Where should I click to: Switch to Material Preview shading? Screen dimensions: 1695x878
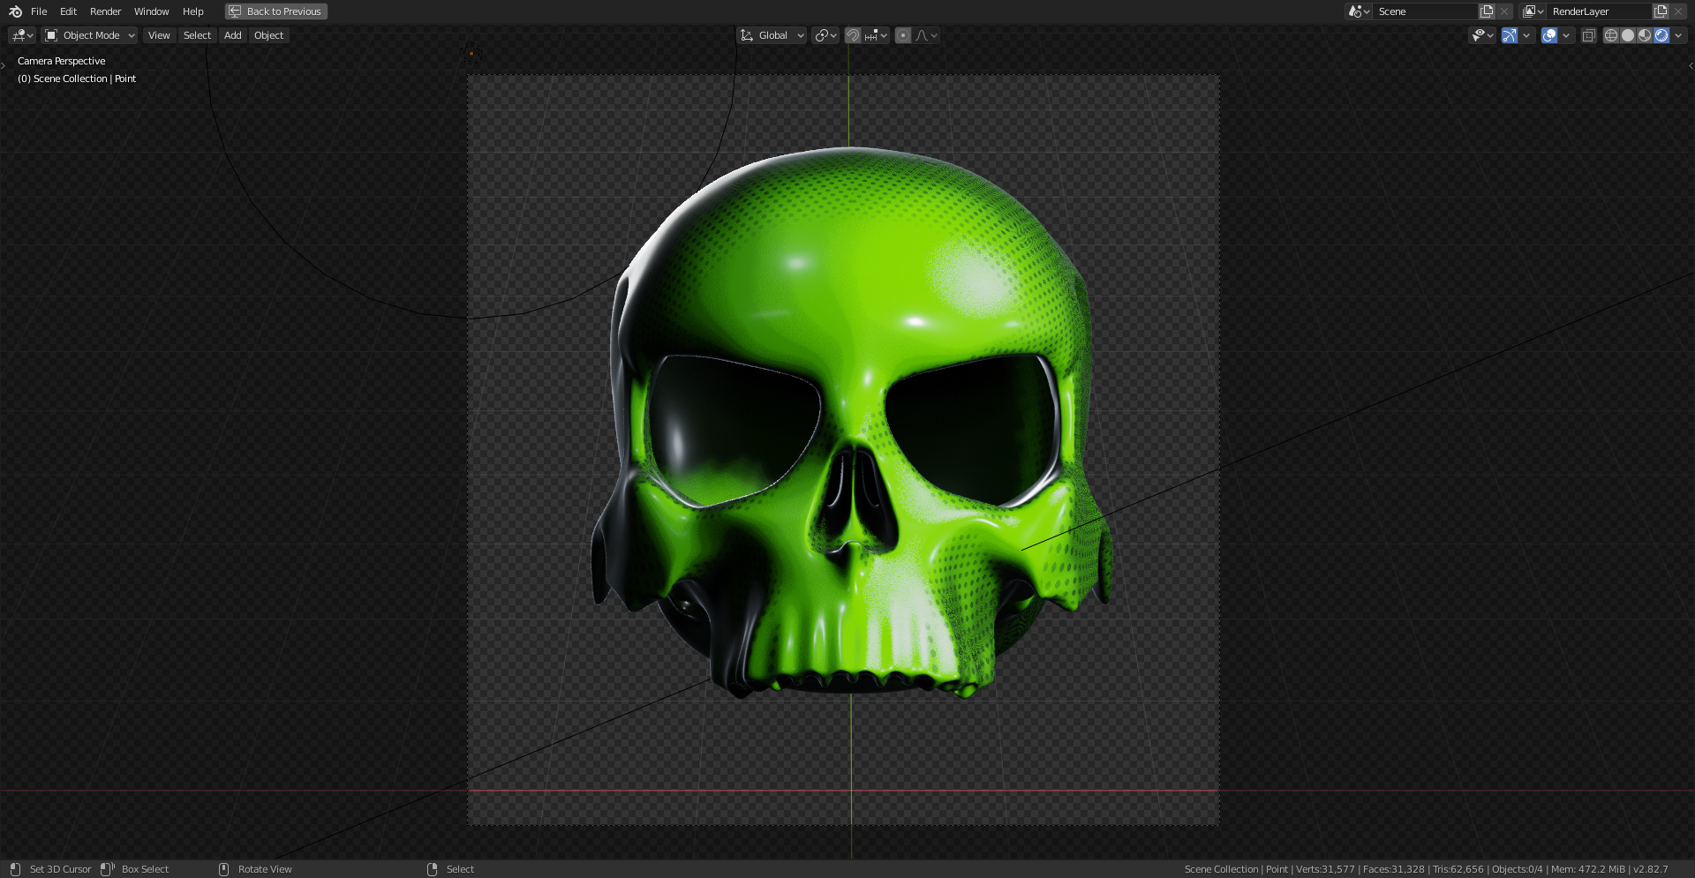click(x=1645, y=35)
